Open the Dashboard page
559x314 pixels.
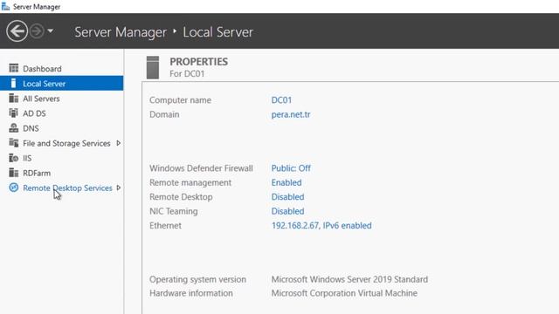tap(42, 68)
